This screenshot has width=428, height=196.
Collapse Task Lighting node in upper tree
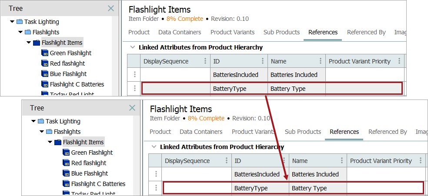12,22
